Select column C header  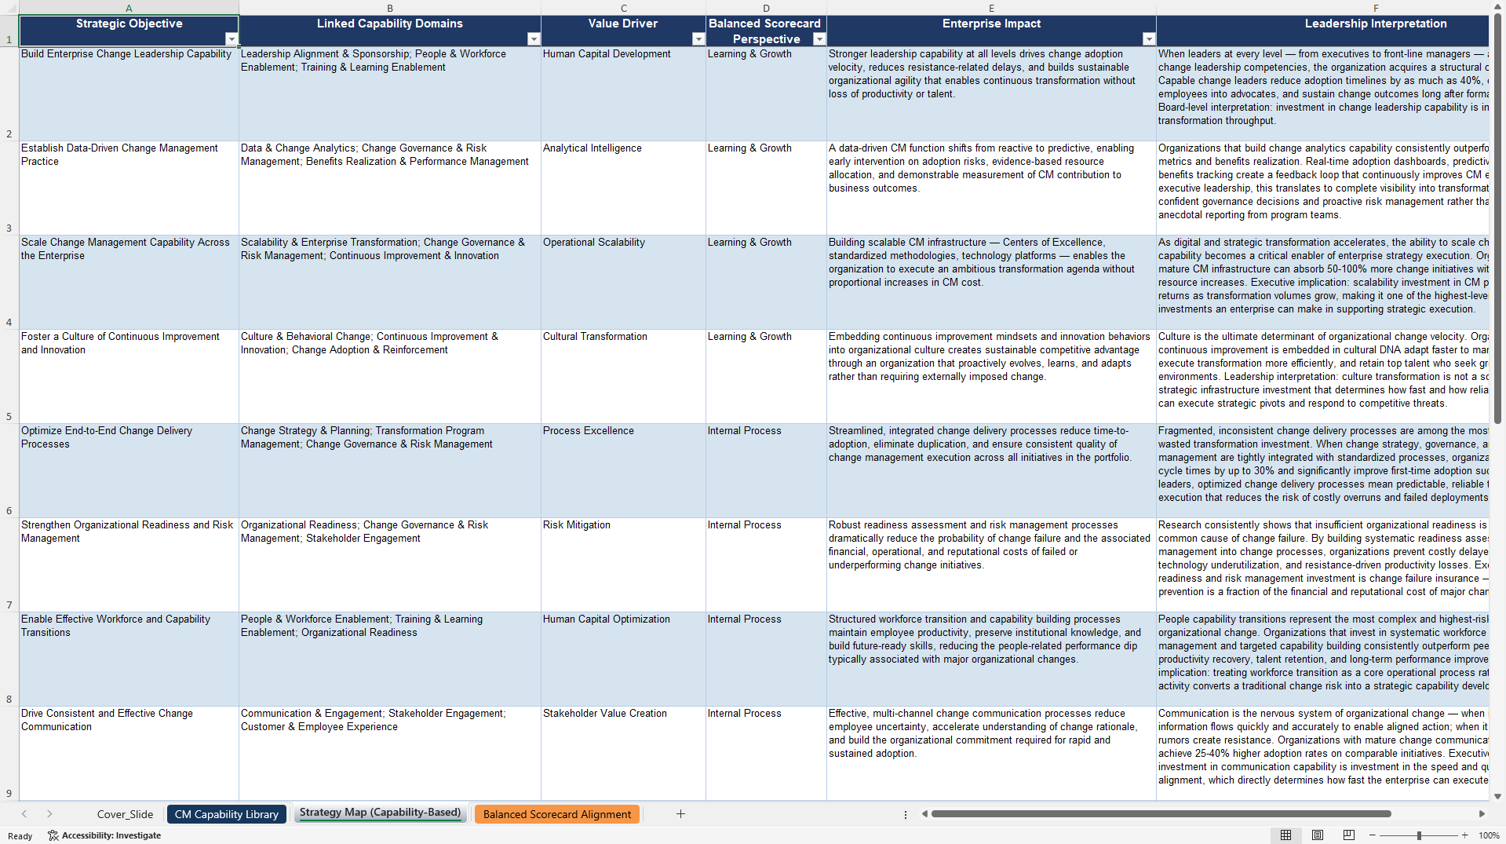(x=623, y=8)
